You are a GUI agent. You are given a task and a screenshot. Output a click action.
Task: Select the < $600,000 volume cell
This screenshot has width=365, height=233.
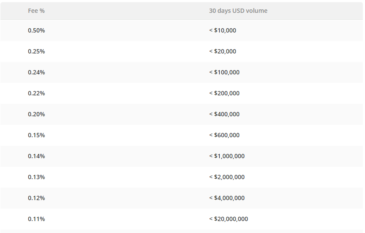224,135
